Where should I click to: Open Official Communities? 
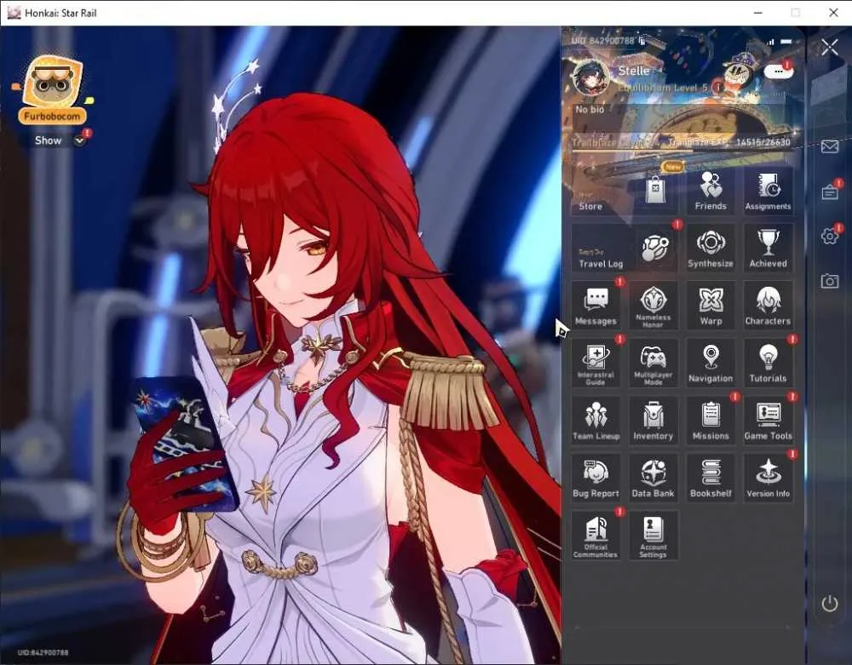pyautogui.click(x=596, y=536)
